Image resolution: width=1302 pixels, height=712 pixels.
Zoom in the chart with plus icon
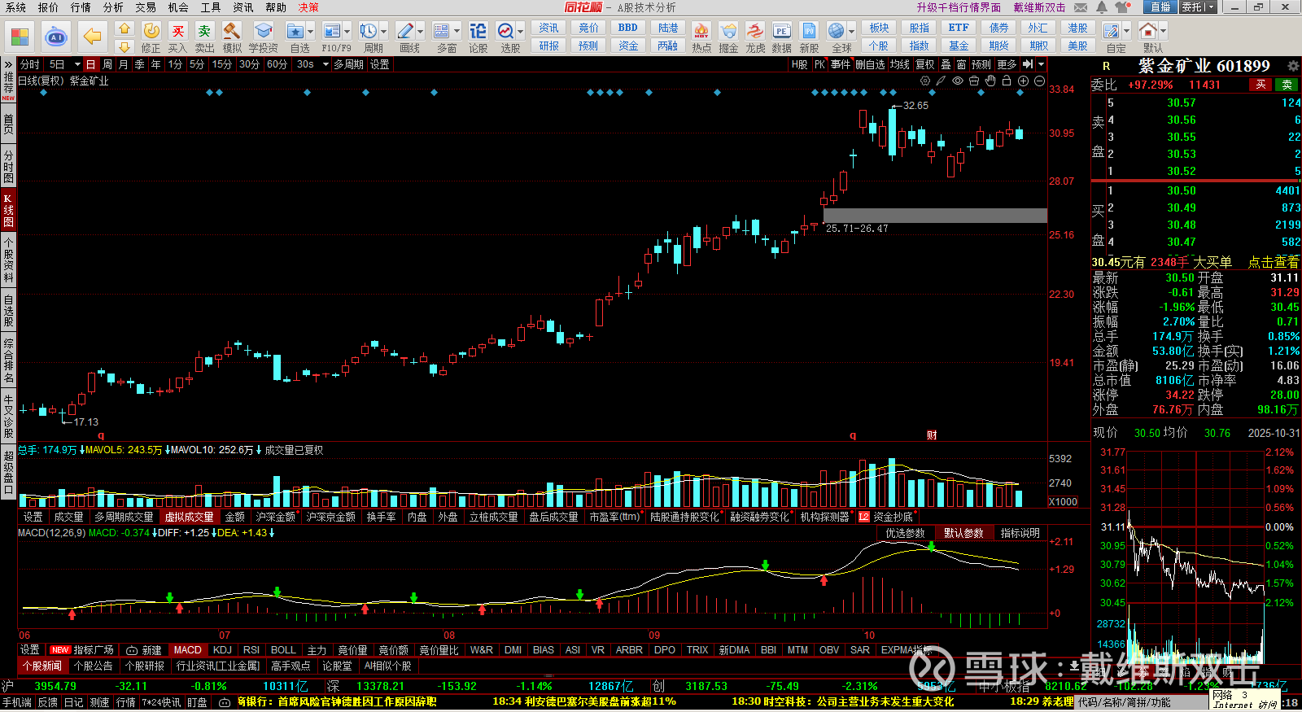click(x=1023, y=81)
